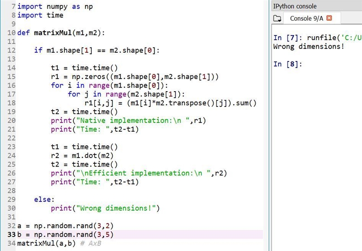This screenshot has width=362, height=251.
Task: Click the divider between editor and console
Action: (269, 125)
